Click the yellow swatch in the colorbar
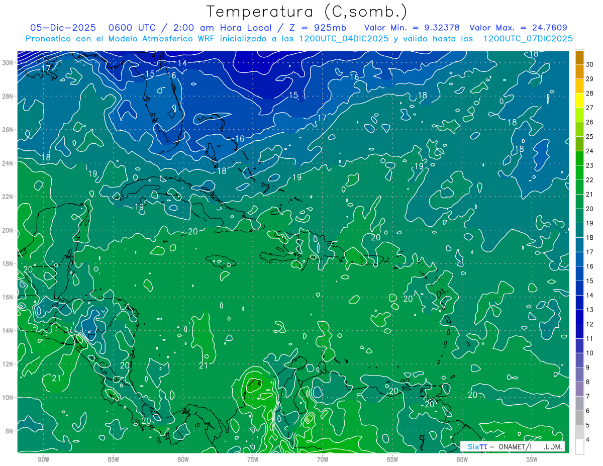This screenshot has width=603, height=466. tap(579, 101)
